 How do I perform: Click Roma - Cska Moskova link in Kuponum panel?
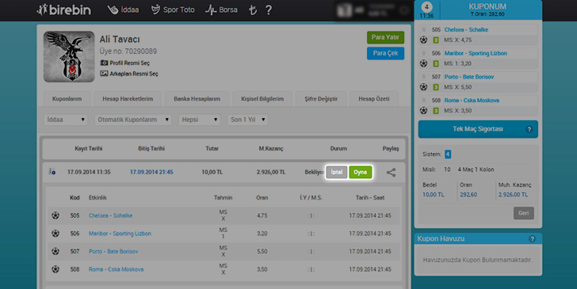tap(472, 101)
